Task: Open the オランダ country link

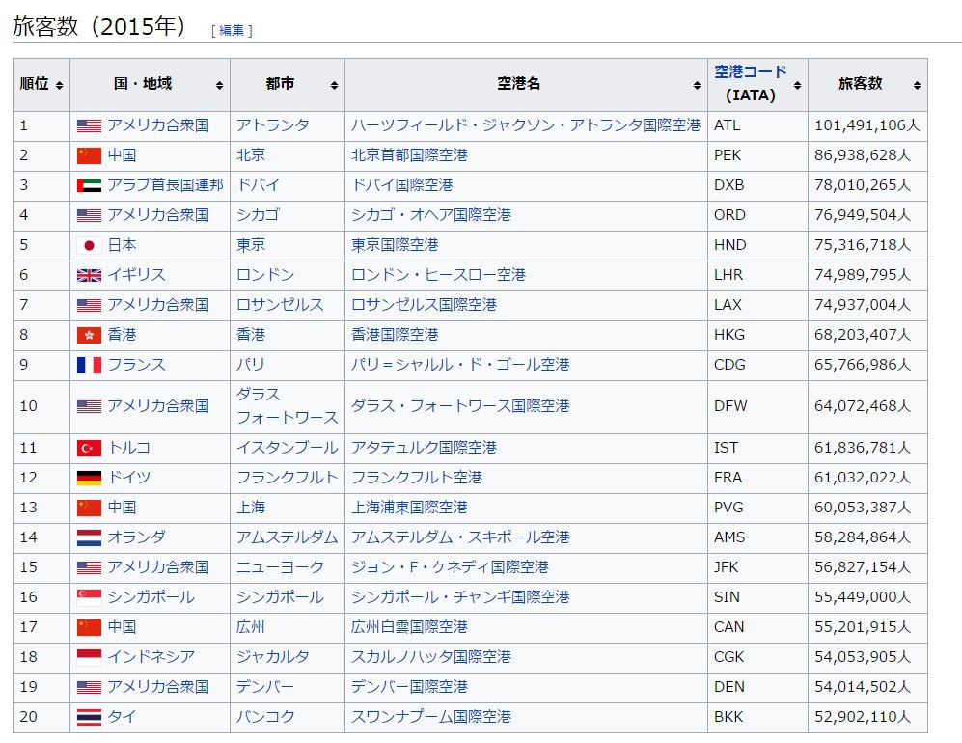Action: pos(136,537)
